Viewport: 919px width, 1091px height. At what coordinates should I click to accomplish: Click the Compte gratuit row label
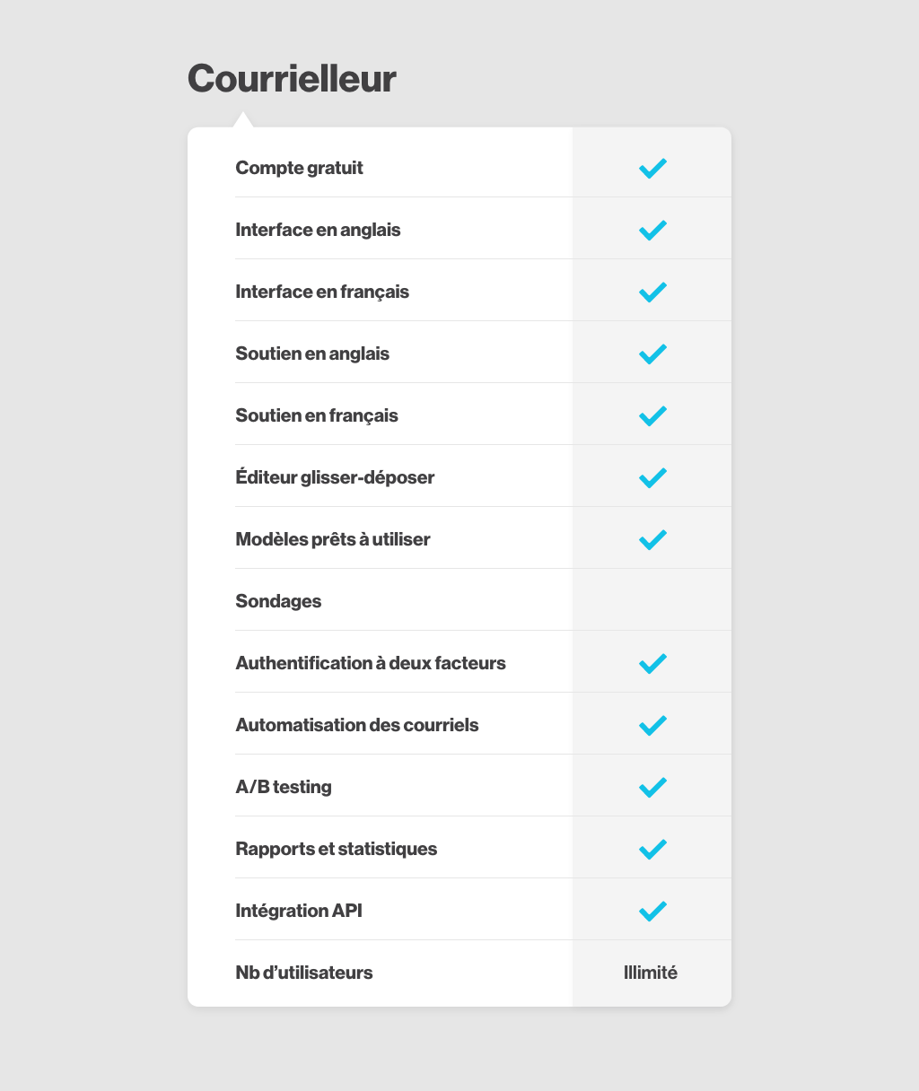[299, 169]
